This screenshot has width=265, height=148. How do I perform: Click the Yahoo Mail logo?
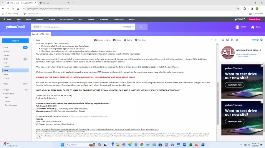[x=15, y=27]
